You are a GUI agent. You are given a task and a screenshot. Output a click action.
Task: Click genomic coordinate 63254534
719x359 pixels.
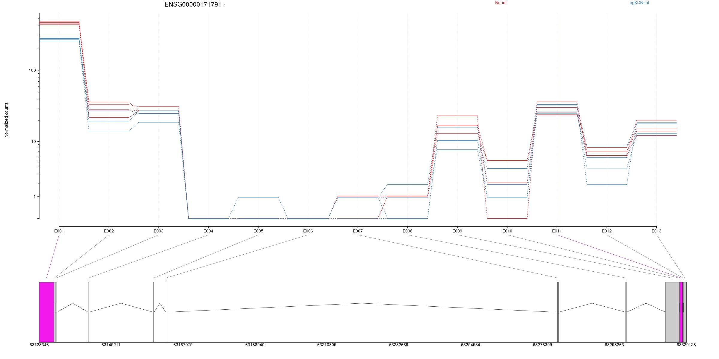pos(471,345)
